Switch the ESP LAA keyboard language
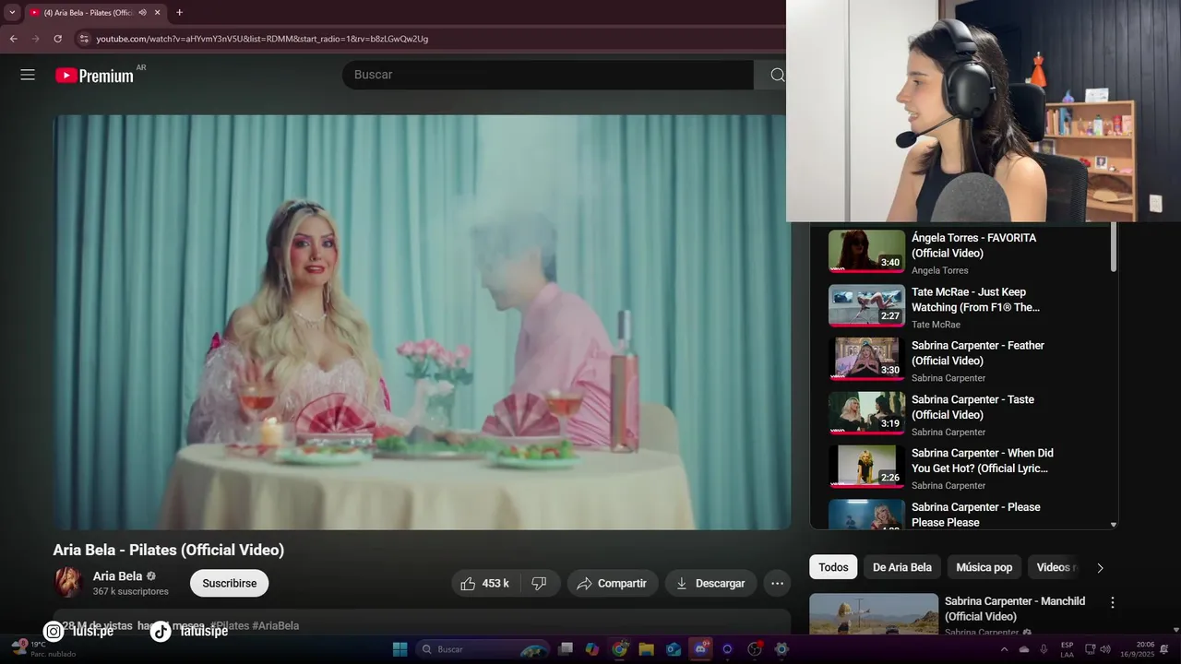Viewport: 1181px width, 664px height. pos(1067,649)
